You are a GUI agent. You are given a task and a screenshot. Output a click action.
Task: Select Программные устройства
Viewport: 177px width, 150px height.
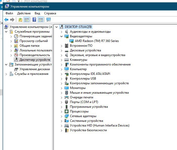(89, 107)
